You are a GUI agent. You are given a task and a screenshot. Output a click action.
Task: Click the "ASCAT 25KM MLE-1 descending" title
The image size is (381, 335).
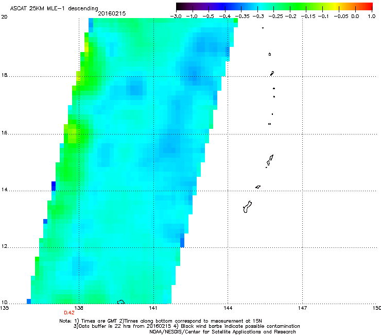coord(54,8)
